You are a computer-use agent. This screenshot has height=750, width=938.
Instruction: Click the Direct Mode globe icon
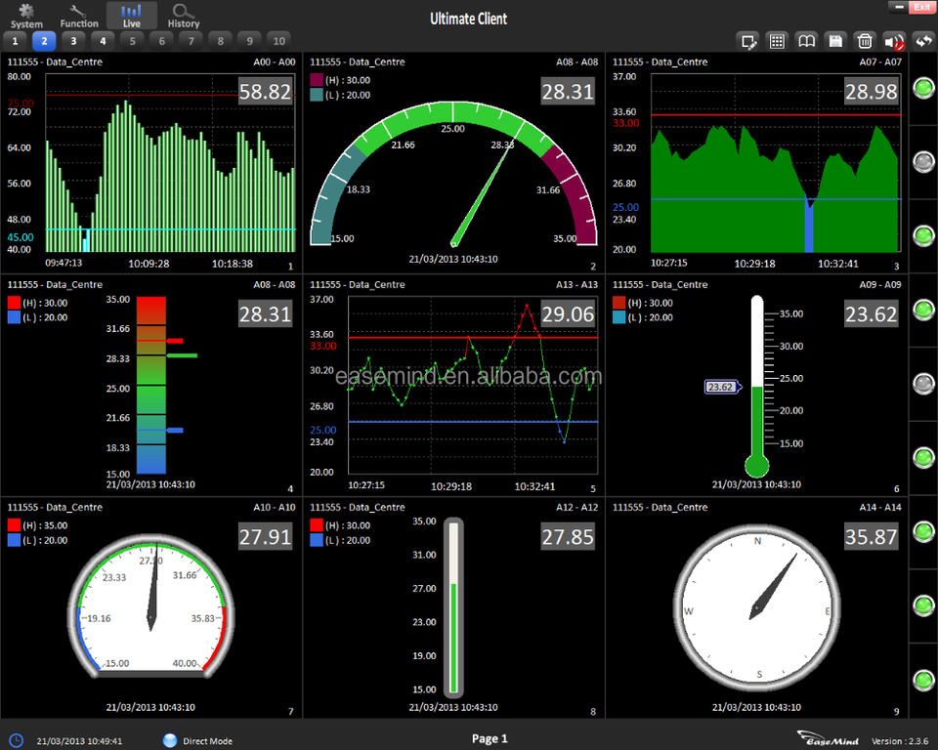[x=171, y=740]
